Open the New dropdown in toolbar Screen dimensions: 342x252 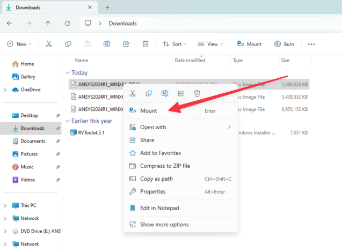click(x=19, y=44)
